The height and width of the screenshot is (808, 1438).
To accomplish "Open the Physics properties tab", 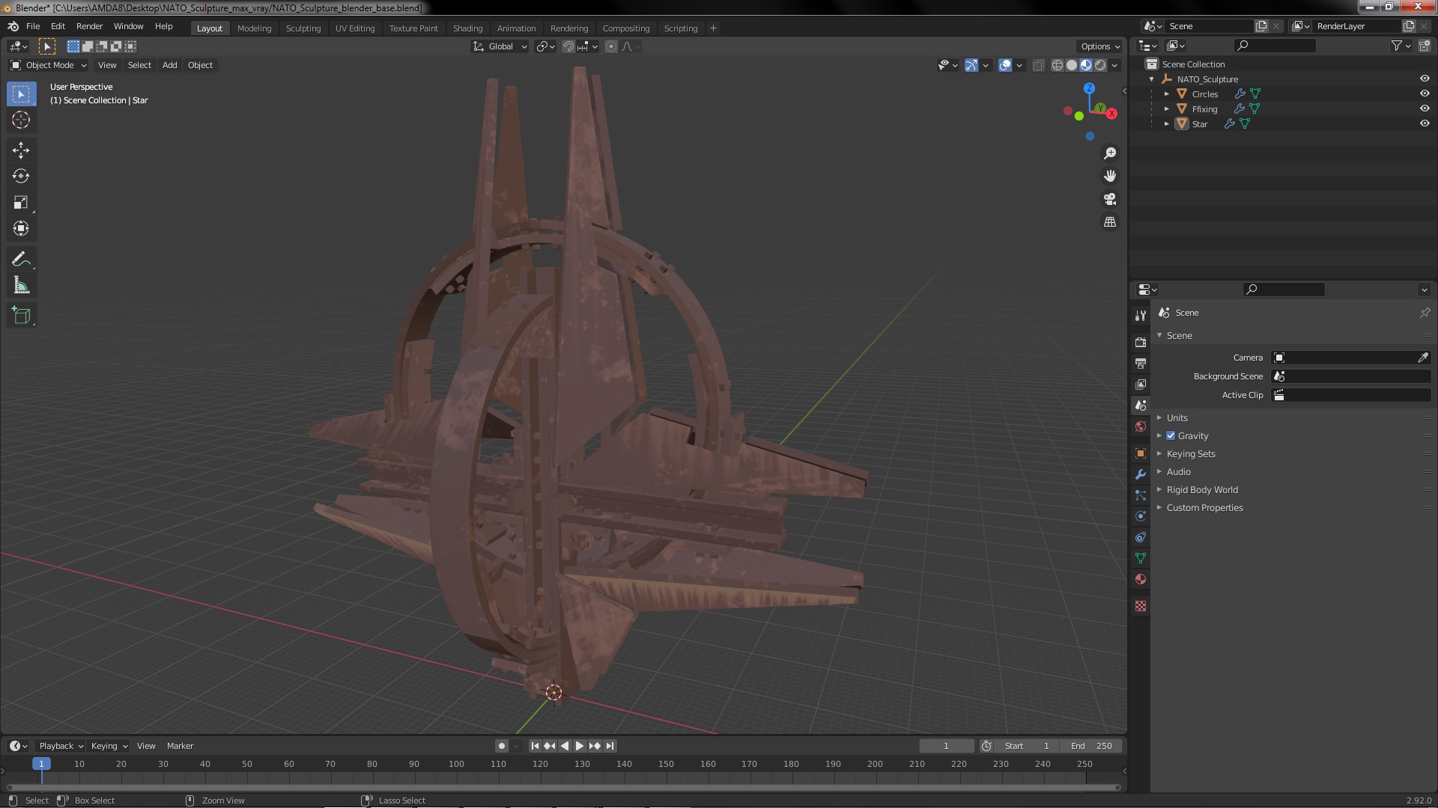I will (x=1141, y=516).
